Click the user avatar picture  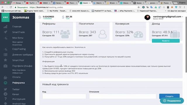pyautogui.click(x=147, y=17)
